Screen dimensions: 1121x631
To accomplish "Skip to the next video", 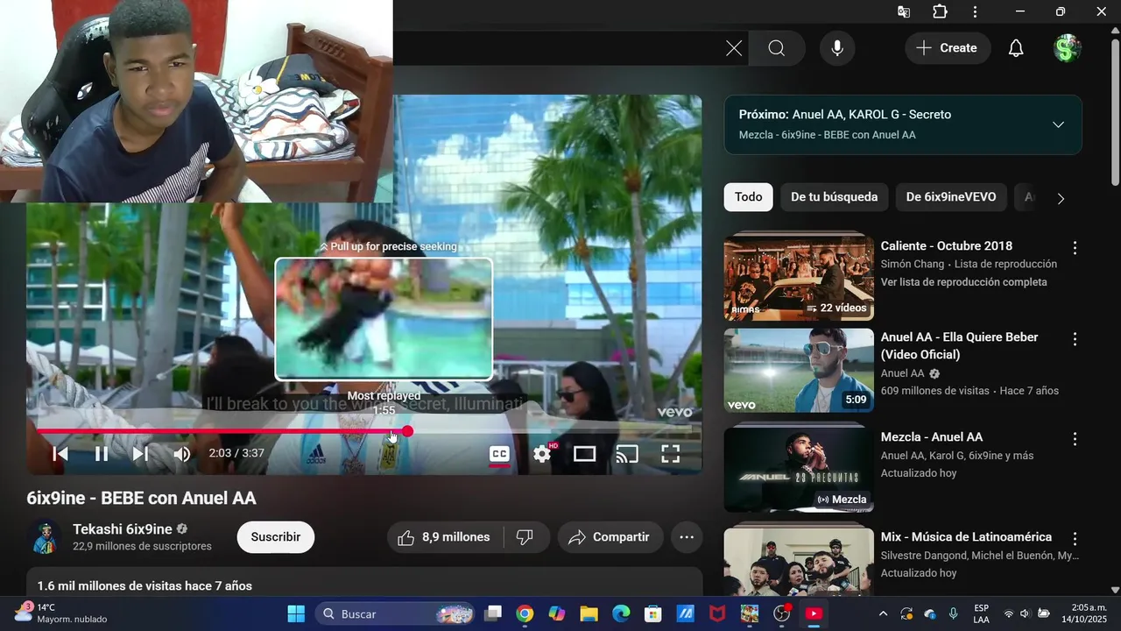I will tap(140, 454).
